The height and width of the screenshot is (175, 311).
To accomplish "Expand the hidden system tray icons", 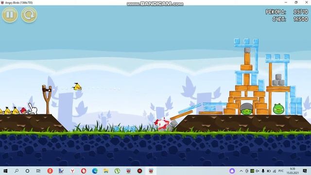I will tap(241, 171).
